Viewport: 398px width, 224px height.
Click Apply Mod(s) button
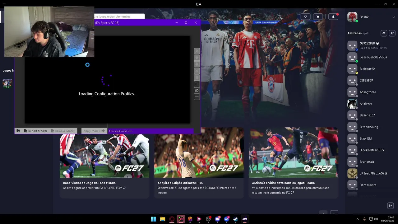click(94, 131)
